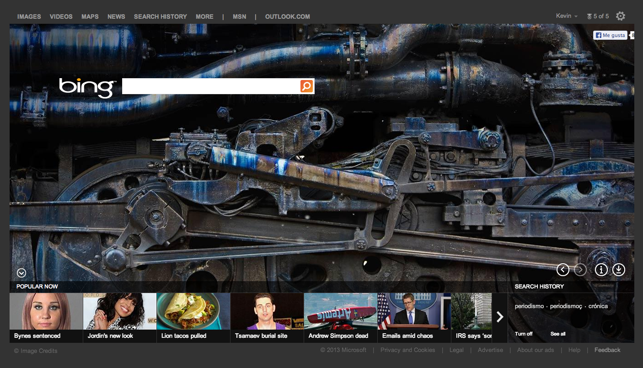Show the previous background image

click(563, 270)
